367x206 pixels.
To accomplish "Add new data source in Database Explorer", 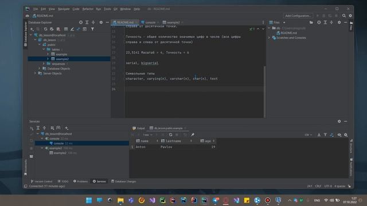I will (x=32, y=29).
